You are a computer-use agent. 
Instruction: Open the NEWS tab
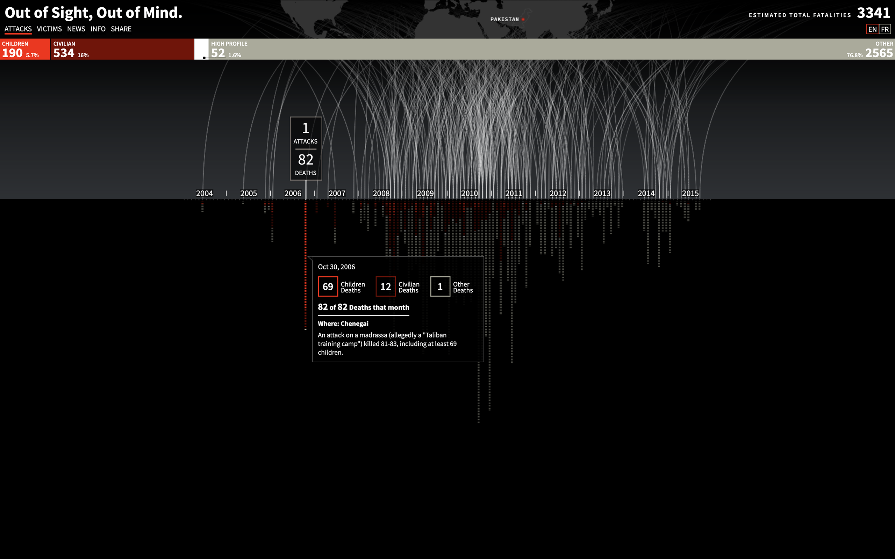(76, 29)
